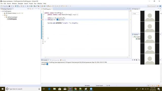Click the green Run toolbar icon
The image size is (162, 91).
[31, 6]
